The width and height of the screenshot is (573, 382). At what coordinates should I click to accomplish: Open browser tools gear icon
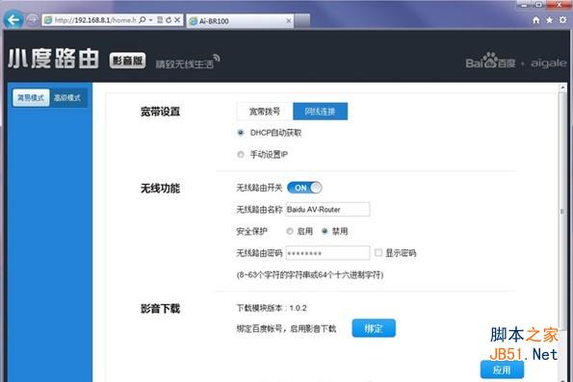click(562, 20)
